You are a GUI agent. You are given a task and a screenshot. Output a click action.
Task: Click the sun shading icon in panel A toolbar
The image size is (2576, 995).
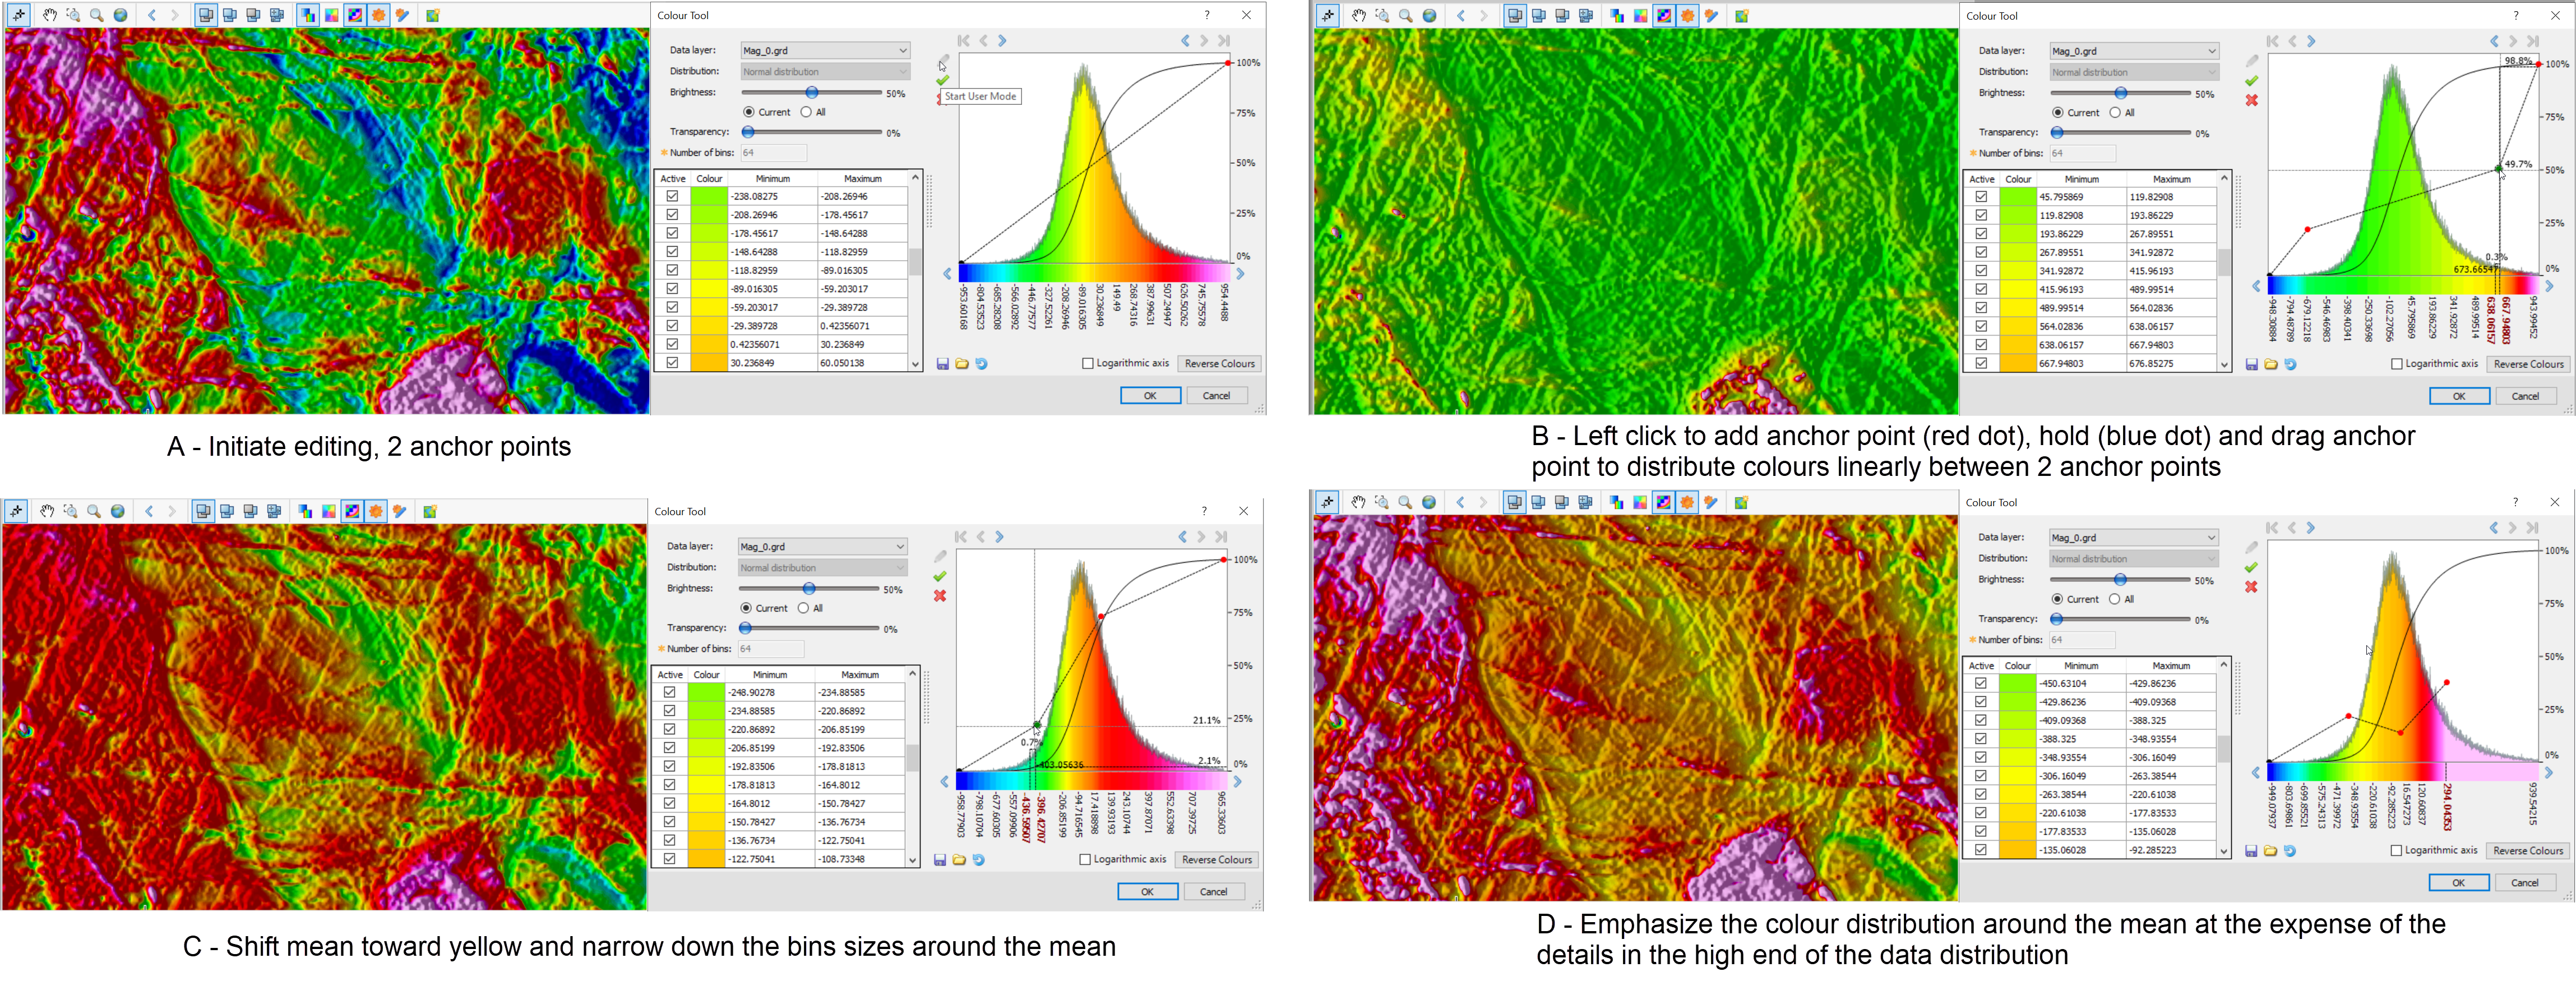pyautogui.click(x=379, y=15)
